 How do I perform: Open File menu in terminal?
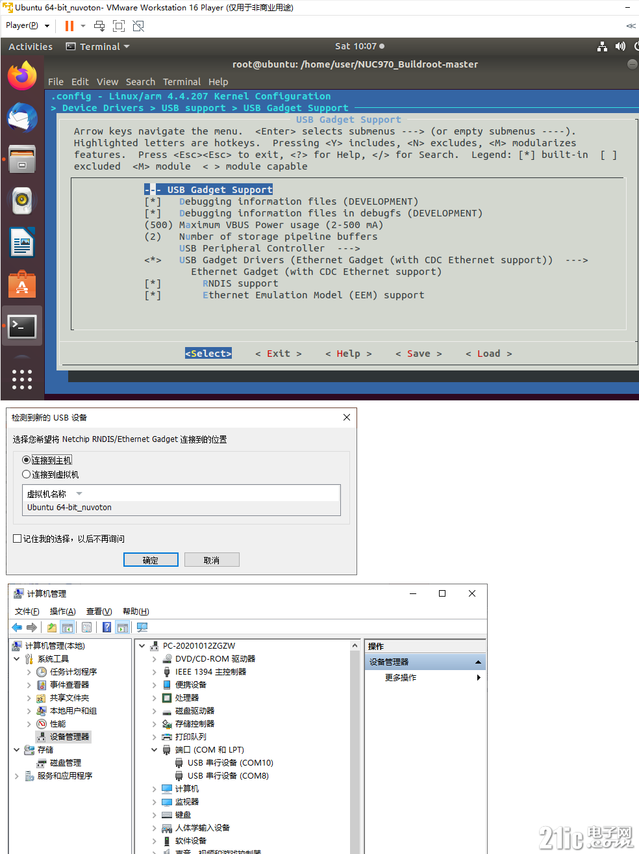click(56, 82)
